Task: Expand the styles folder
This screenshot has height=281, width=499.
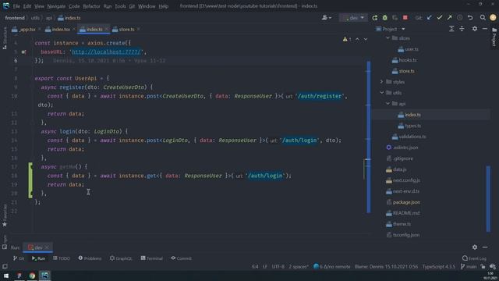Action: coord(381,82)
